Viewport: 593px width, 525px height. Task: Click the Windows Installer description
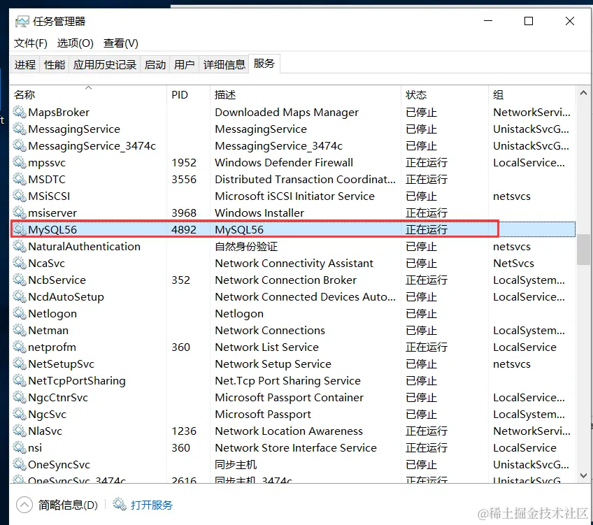coord(259,213)
